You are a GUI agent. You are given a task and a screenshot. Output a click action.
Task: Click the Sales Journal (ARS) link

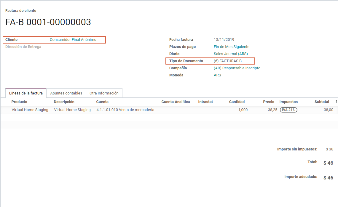coord(231,54)
